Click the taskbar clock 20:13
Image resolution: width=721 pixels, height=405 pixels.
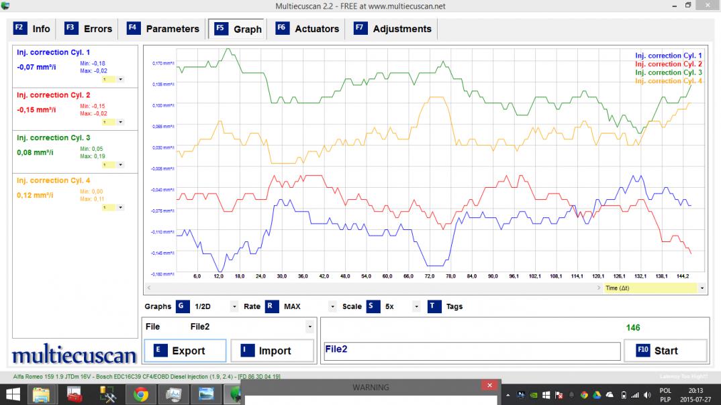coord(695,391)
